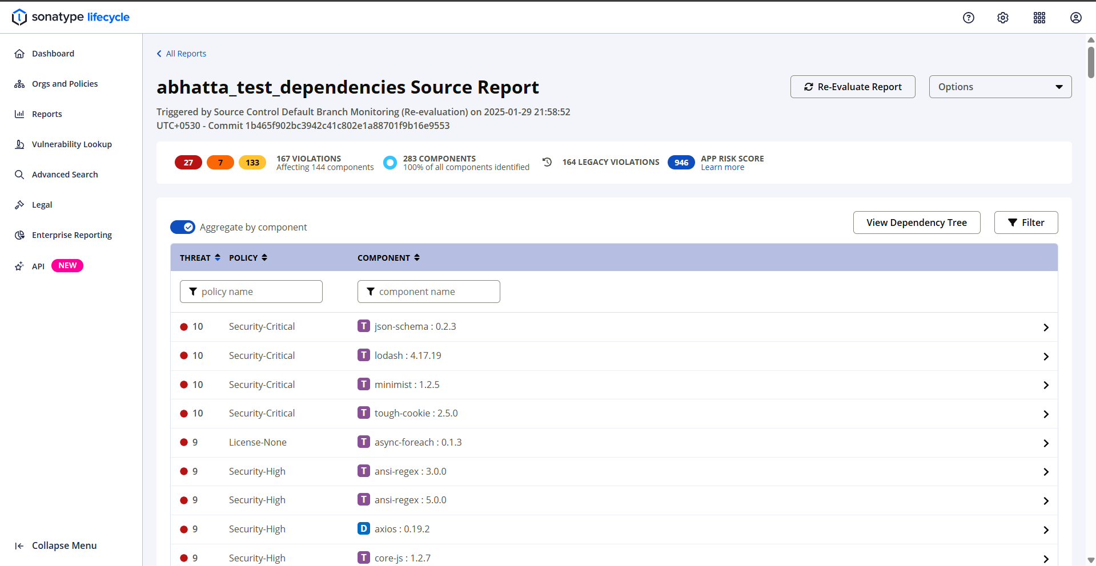Click the Vulnerability Lookup icon
The image size is (1096, 566).
click(x=19, y=144)
